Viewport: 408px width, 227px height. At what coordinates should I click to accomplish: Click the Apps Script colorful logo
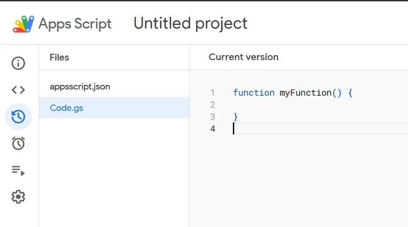[24, 24]
